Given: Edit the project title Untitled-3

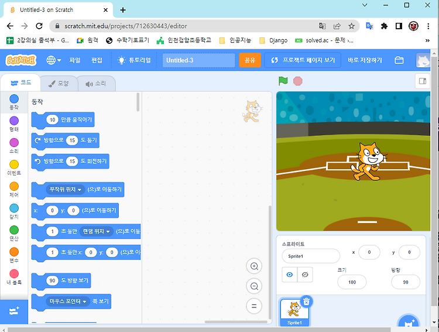Looking at the screenshot, I should [198, 60].
